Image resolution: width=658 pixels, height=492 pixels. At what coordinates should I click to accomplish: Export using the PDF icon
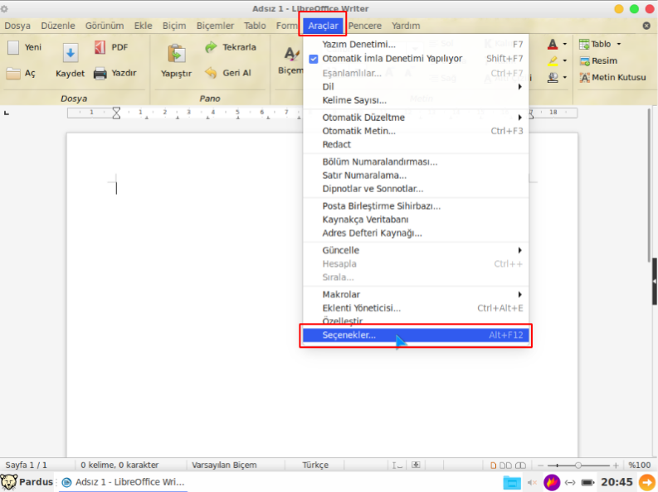(100, 47)
